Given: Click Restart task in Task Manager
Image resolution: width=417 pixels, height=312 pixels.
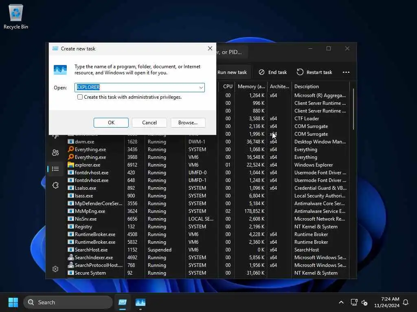Looking at the screenshot, I should tap(314, 72).
